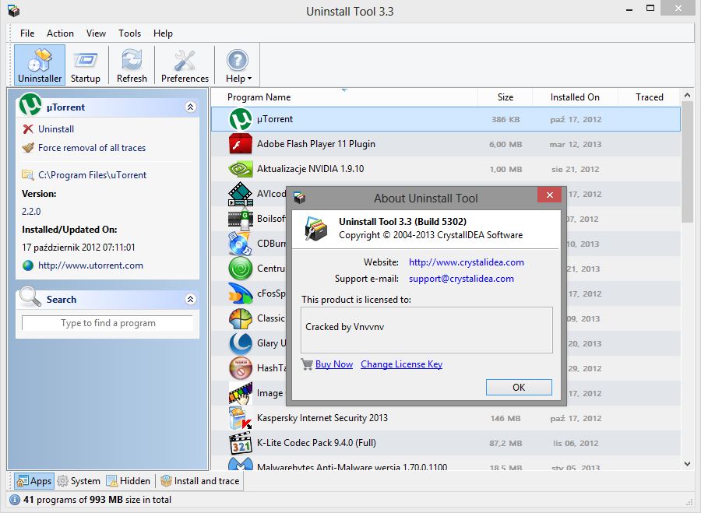The height and width of the screenshot is (513, 701).
Task: Select the Aktualizacje NVIDIA 1.9.10 text
Action: pos(310,169)
